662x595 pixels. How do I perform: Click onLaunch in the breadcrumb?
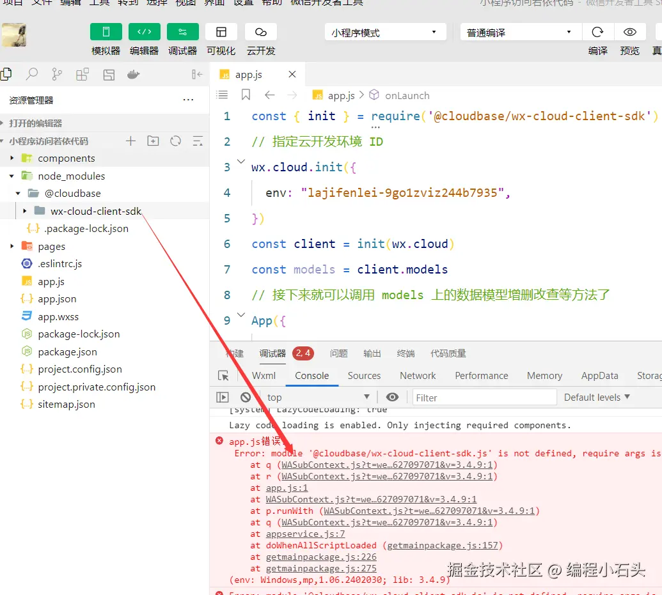[407, 96]
